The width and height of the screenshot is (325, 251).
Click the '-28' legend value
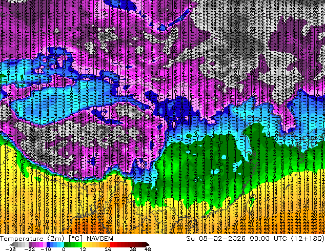tap(10, 249)
